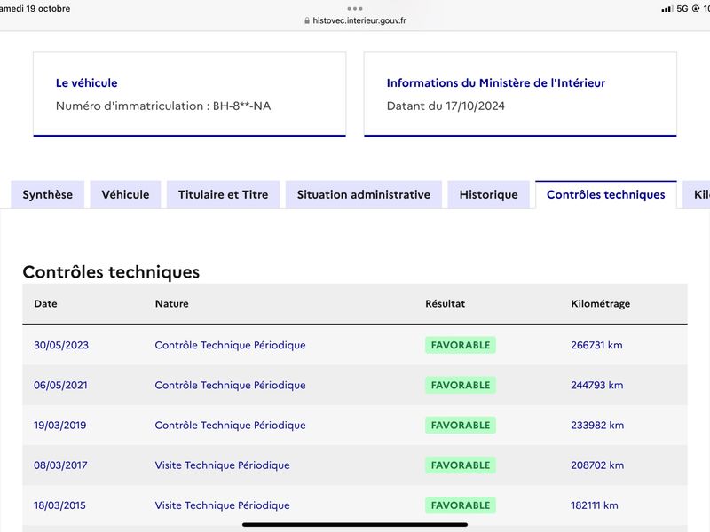Screen dimensions: 710x532
Task: Click the FAVORABLE badge for 18/03/2015
Action: pyautogui.click(x=461, y=505)
